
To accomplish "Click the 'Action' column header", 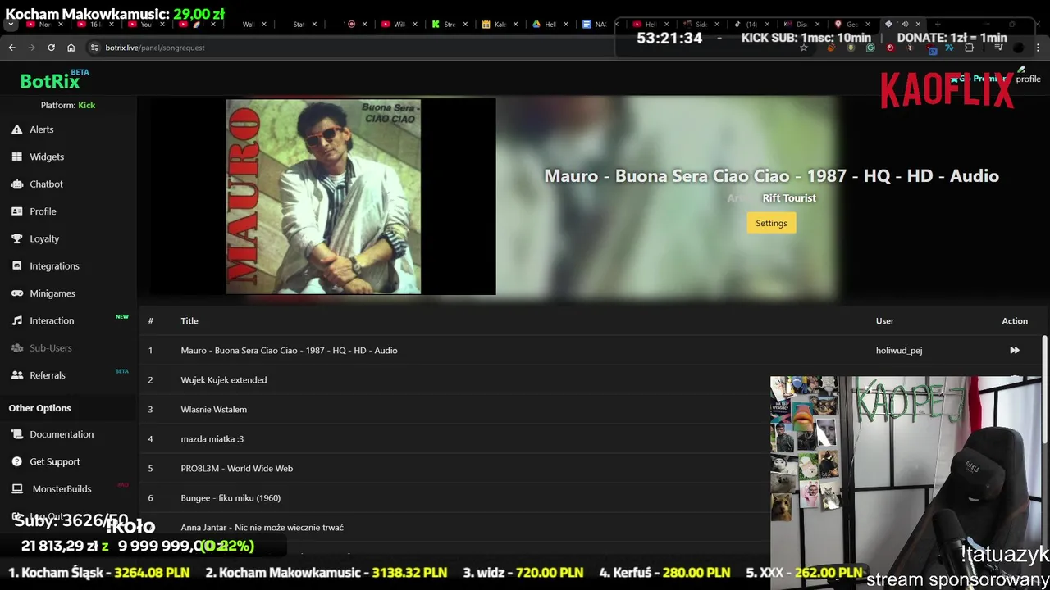I will coord(1015,321).
